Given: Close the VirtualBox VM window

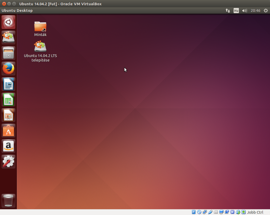Looking at the screenshot, I should tap(4, 4).
